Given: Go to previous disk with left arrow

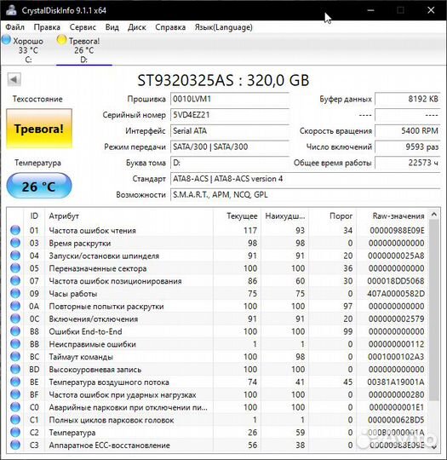Looking at the screenshot, I should click(x=14, y=79).
